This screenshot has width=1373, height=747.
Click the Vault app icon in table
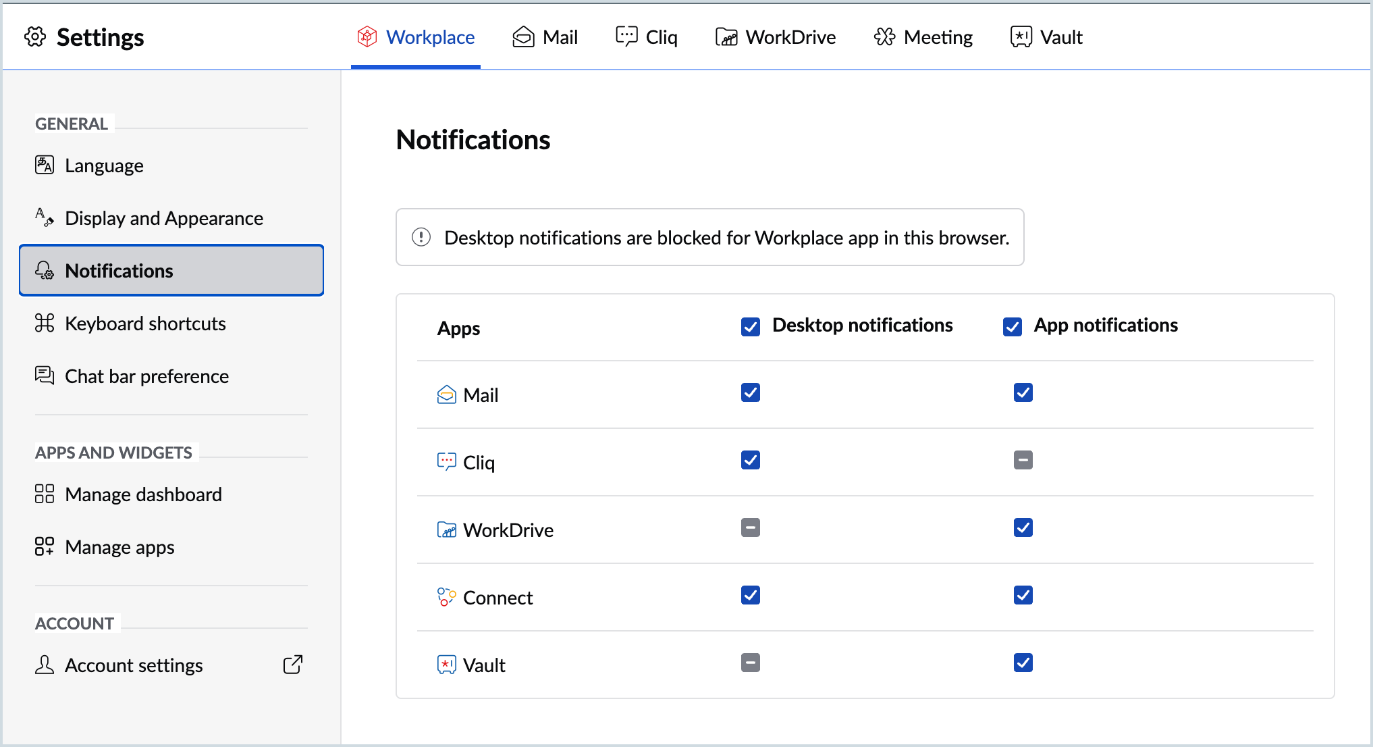(447, 665)
